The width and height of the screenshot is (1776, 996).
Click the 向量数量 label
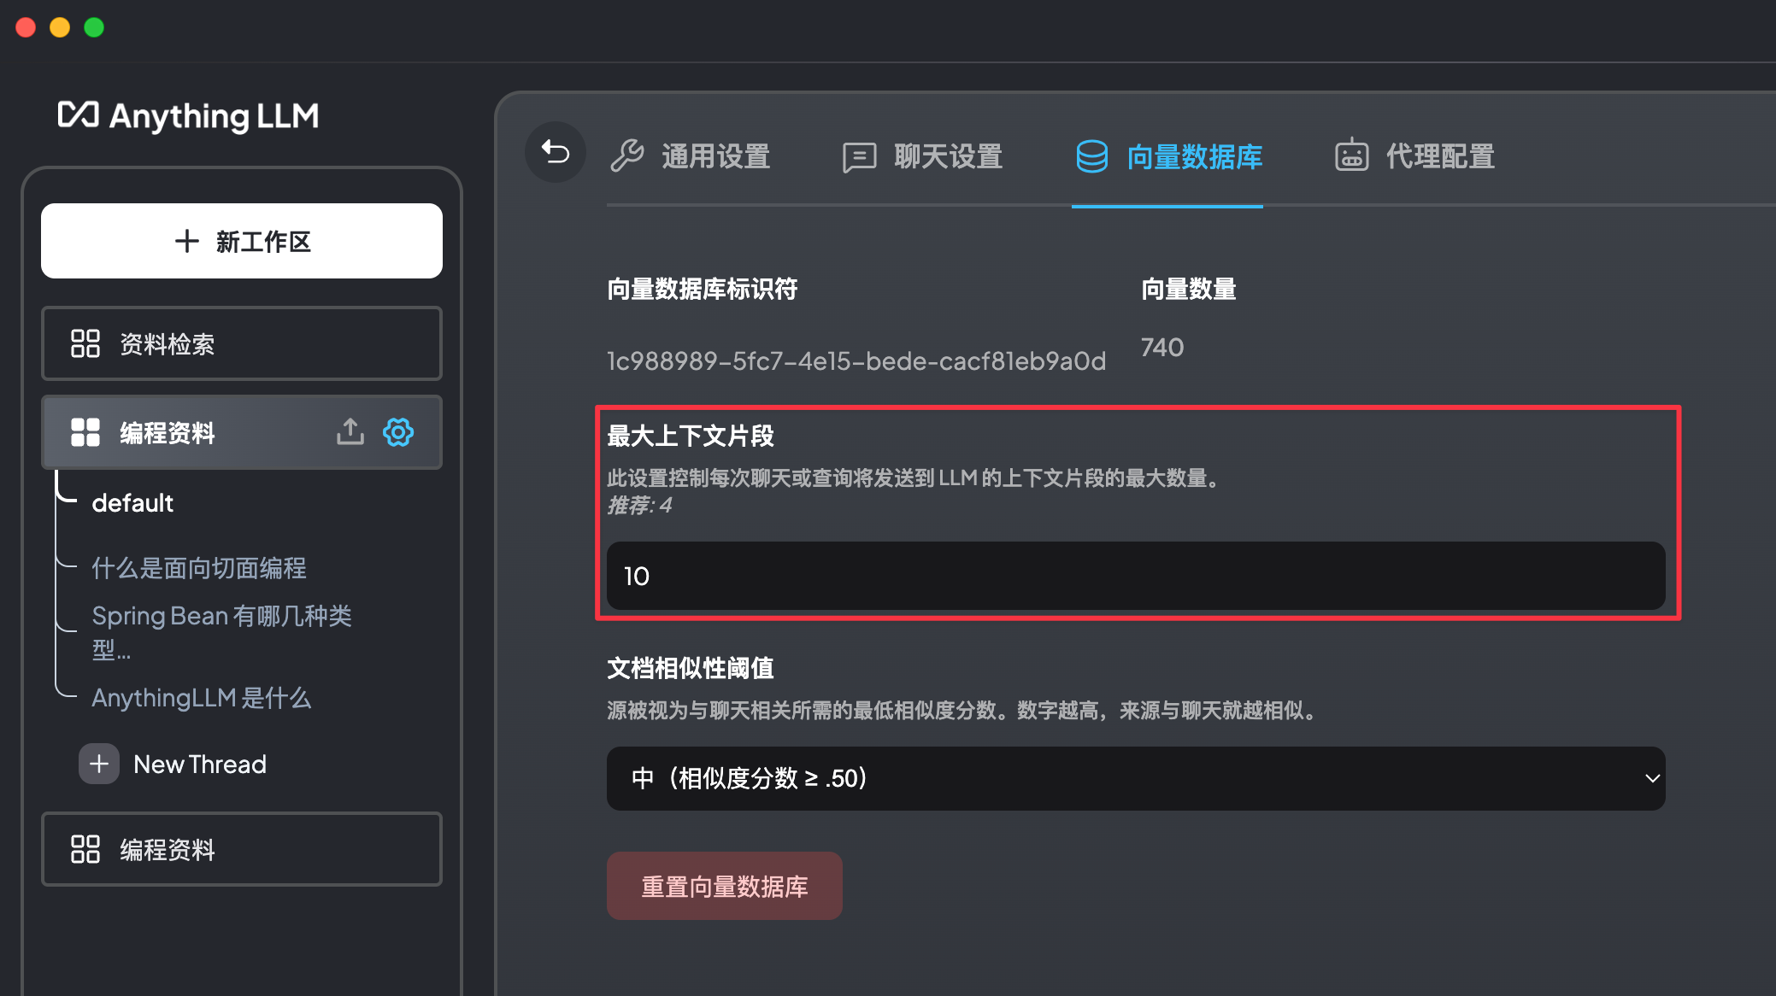coord(1189,290)
